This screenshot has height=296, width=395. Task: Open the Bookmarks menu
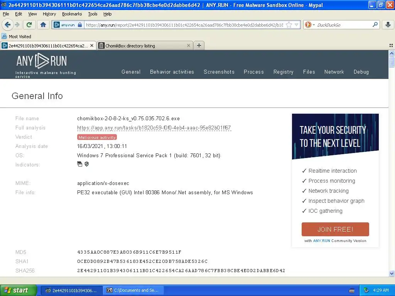pos(72,14)
